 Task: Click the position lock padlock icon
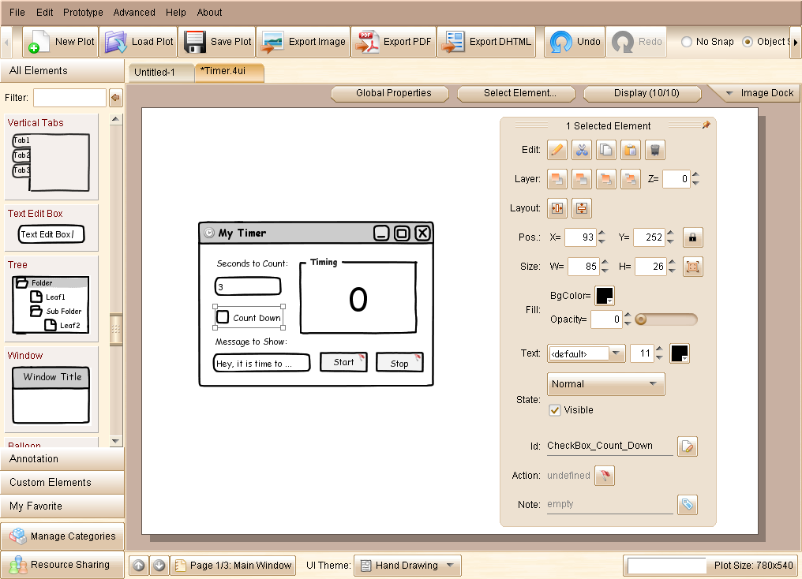coord(692,237)
